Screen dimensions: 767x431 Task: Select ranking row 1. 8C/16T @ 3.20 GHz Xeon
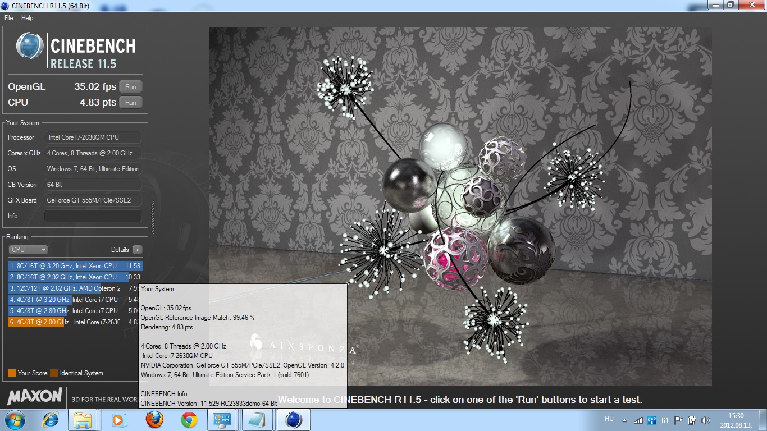click(x=75, y=266)
